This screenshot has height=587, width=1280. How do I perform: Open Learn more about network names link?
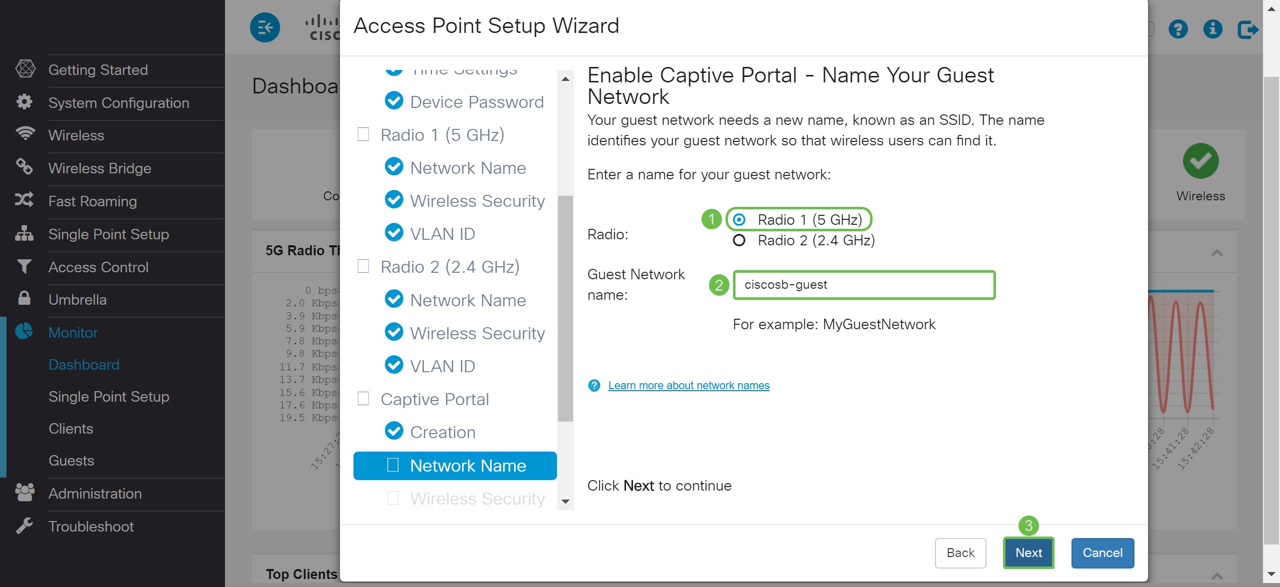coord(688,386)
